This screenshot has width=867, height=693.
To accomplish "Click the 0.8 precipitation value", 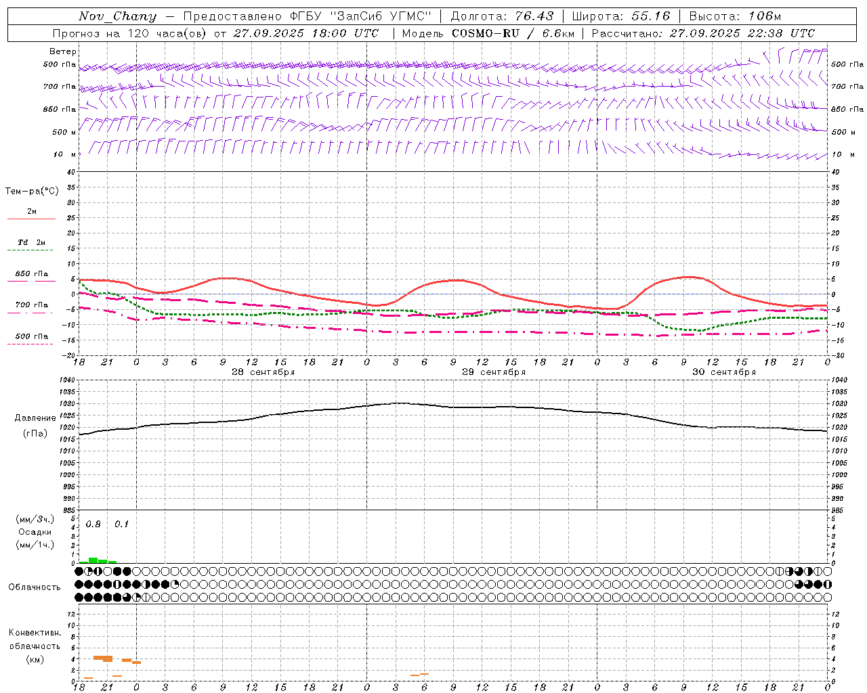I will (93, 524).
